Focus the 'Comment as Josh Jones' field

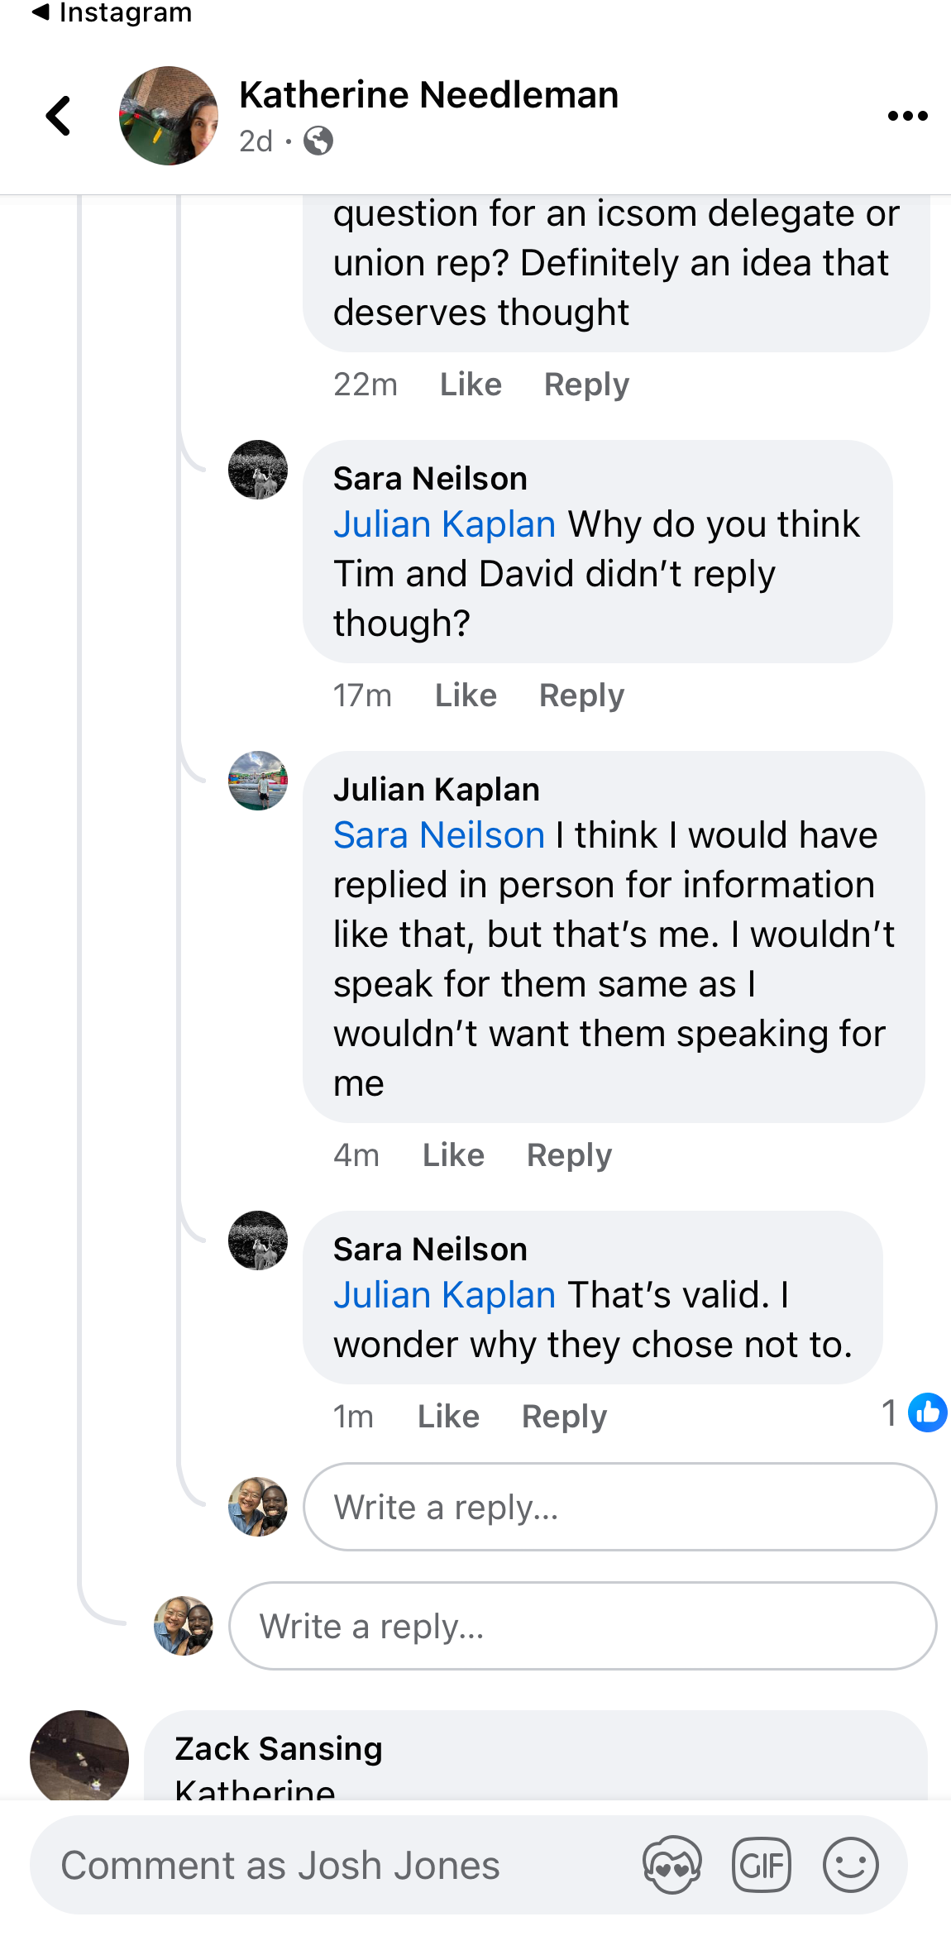tap(331, 1865)
